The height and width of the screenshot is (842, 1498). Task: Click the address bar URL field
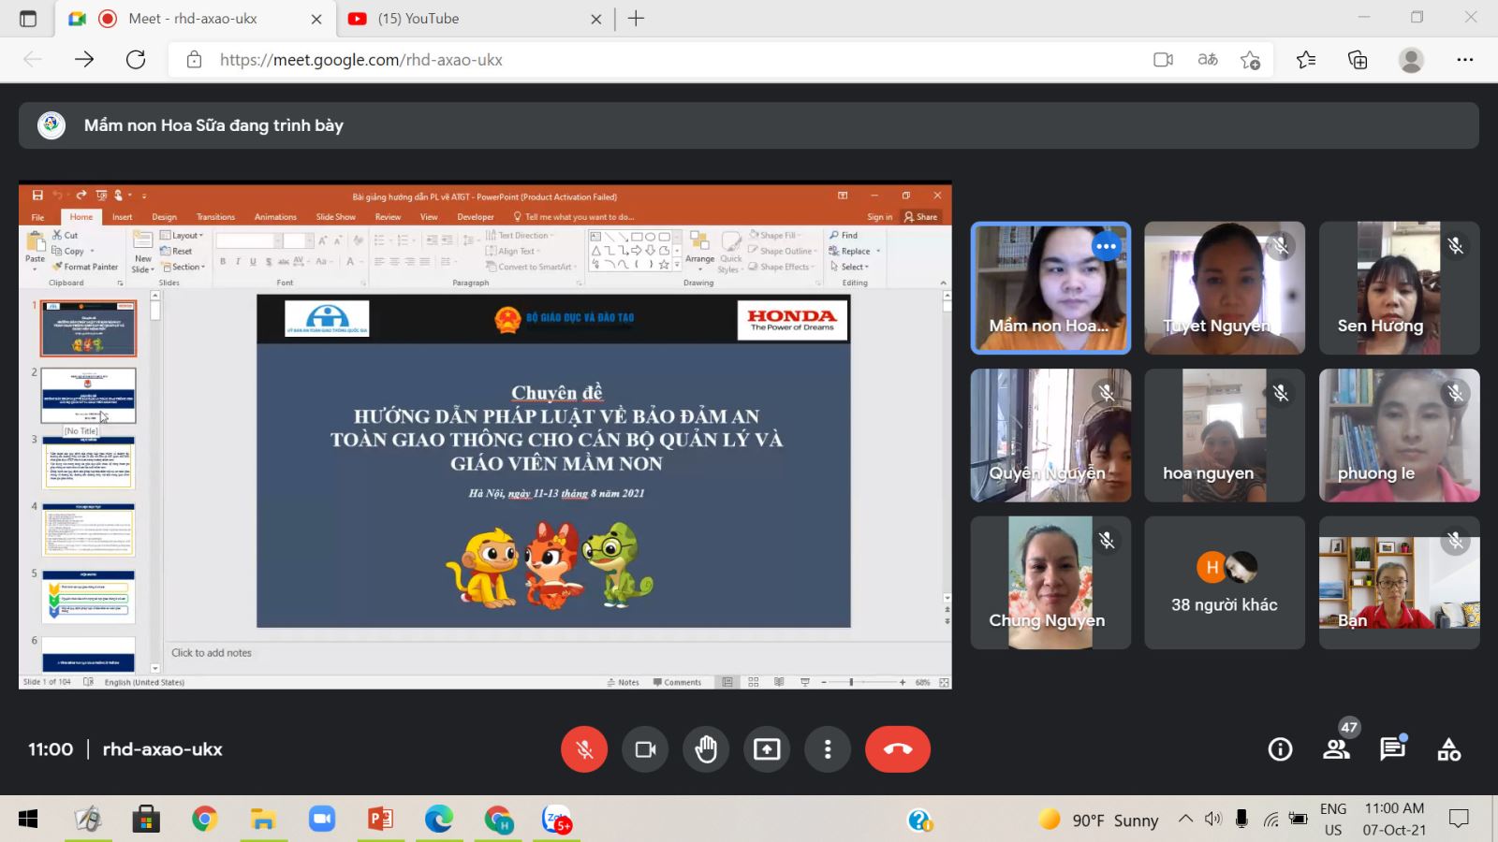[x=655, y=60]
